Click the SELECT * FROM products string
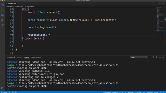Screen dimensions: 166x93 pyautogui.click(x=96, y=20)
